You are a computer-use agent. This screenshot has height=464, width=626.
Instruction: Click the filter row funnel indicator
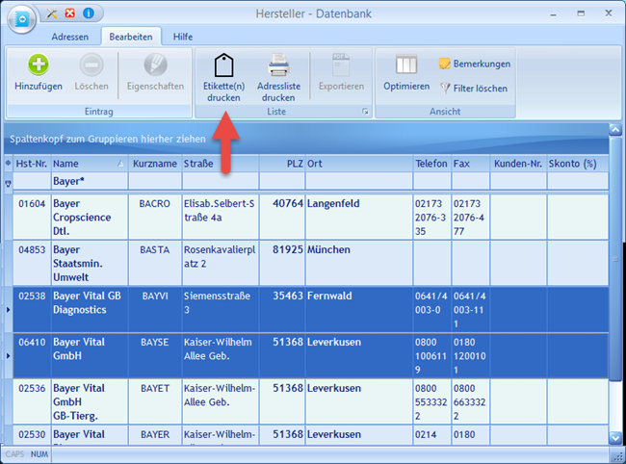(9, 182)
